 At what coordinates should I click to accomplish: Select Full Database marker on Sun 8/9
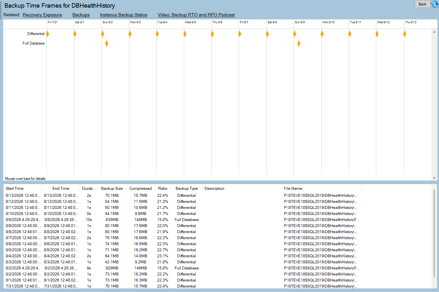tap(299, 43)
